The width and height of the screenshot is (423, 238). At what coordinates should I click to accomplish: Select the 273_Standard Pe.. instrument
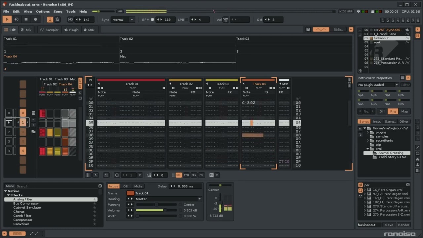pyautogui.click(x=387, y=59)
